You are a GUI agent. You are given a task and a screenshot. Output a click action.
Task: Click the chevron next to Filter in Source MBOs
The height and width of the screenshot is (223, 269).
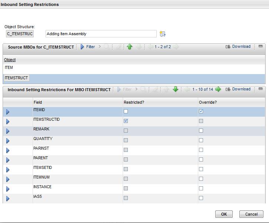100,46
